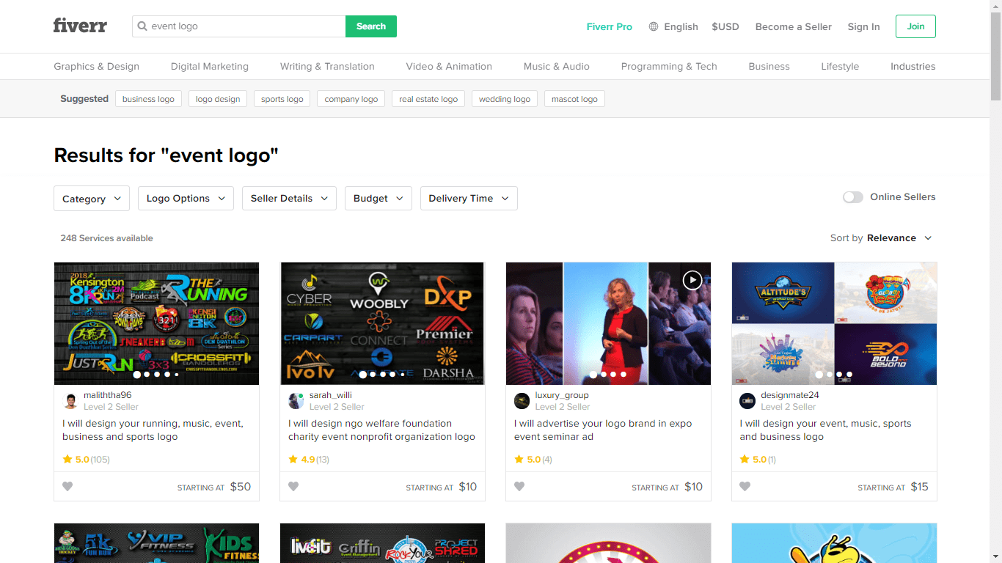This screenshot has height=563, width=1002.
Task: Click the Fiverr logo
Action: click(80, 26)
